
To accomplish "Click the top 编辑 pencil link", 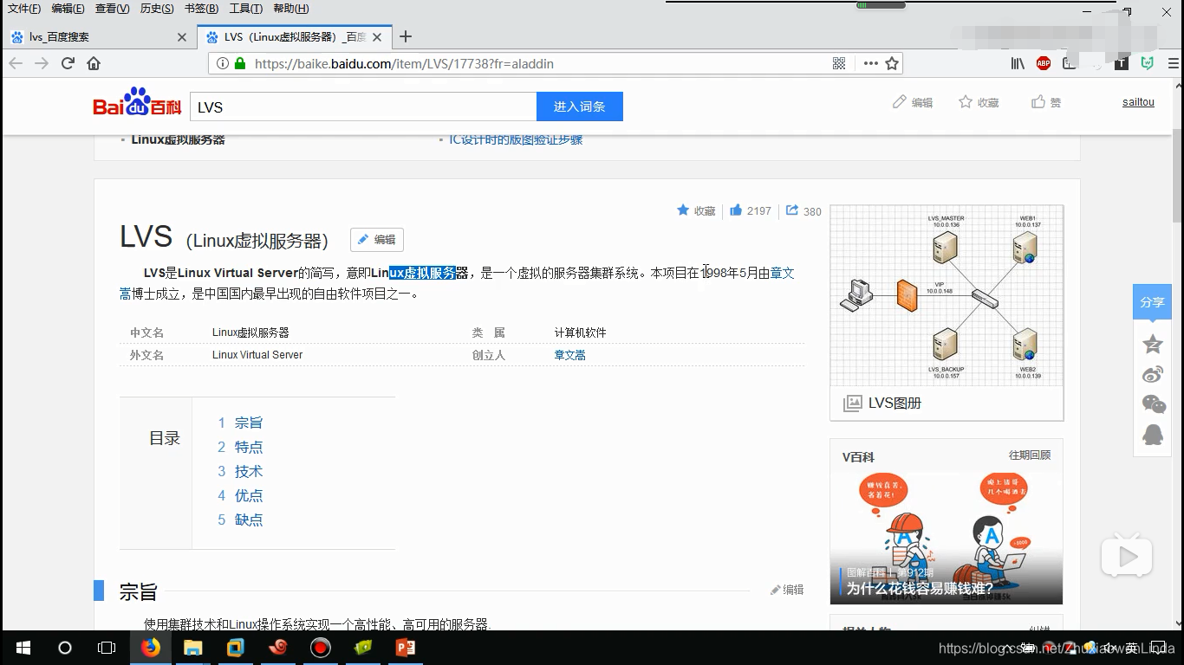I will (x=913, y=102).
